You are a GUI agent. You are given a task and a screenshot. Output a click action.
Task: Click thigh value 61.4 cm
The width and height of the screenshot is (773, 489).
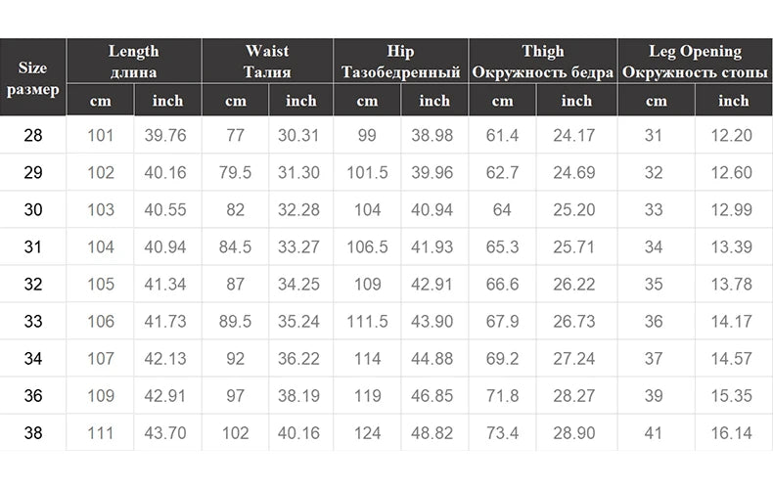502,136
